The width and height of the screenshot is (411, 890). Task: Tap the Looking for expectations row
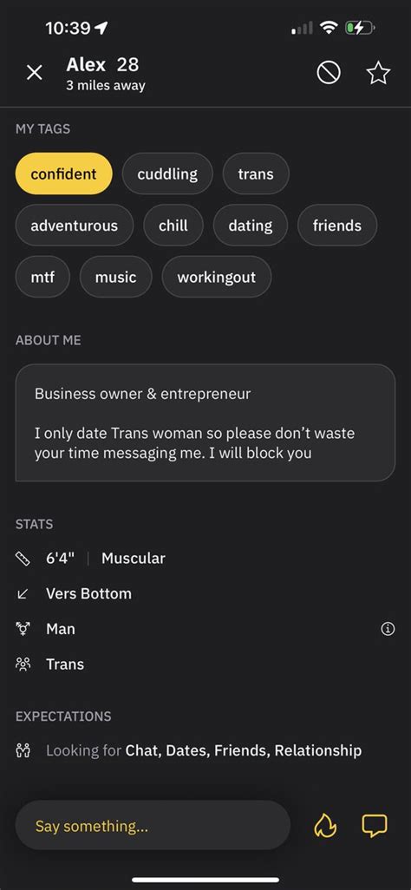click(x=188, y=750)
